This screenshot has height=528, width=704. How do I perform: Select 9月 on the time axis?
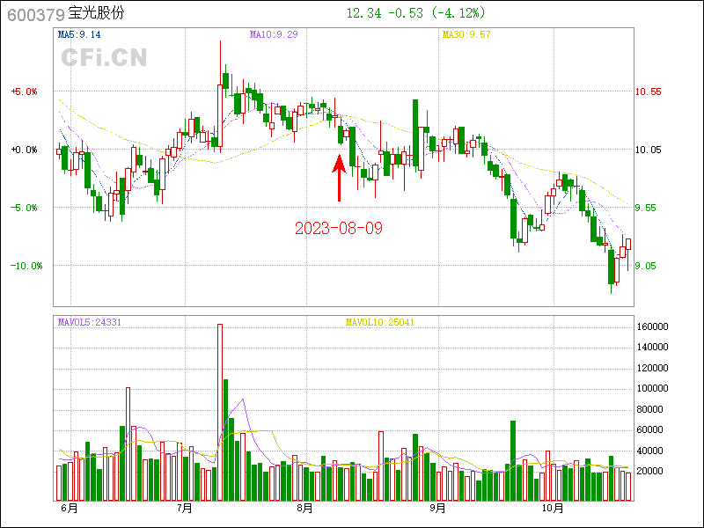point(437,508)
